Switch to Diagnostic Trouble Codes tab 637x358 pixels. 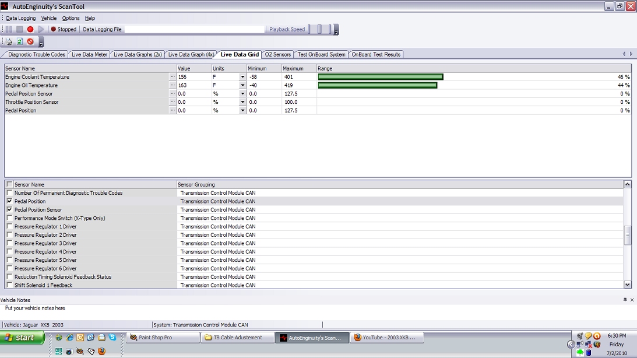(36, 54)
